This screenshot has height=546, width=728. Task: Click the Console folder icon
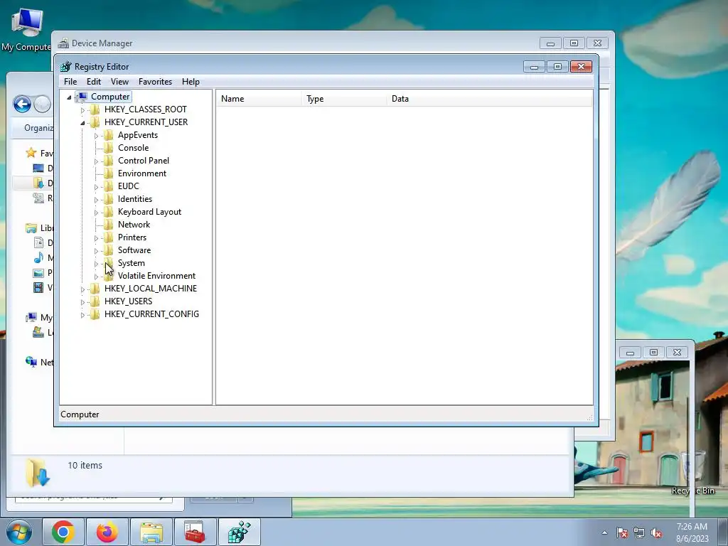108,148
